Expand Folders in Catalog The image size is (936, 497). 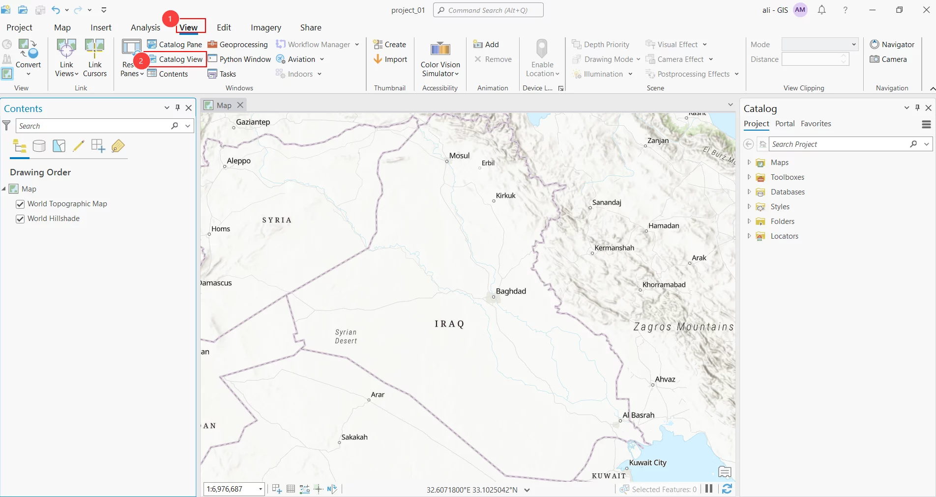tap(749, 221)
